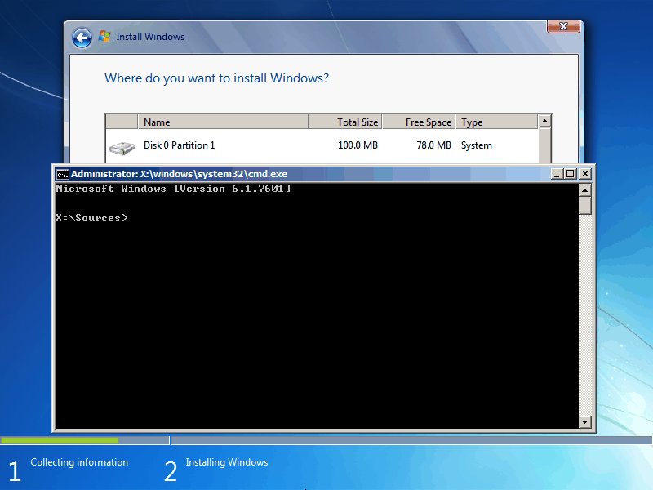Click the X:\Sources> prompt line
Viewport: 653px width, 490px height.
pyautogui.click(x=91, y=218)
